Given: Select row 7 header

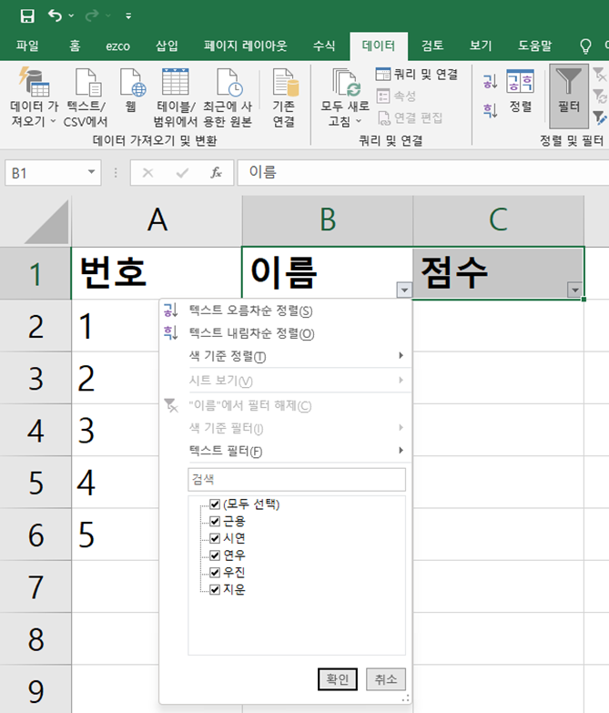Looking at the screenshot, I should 36,586.
